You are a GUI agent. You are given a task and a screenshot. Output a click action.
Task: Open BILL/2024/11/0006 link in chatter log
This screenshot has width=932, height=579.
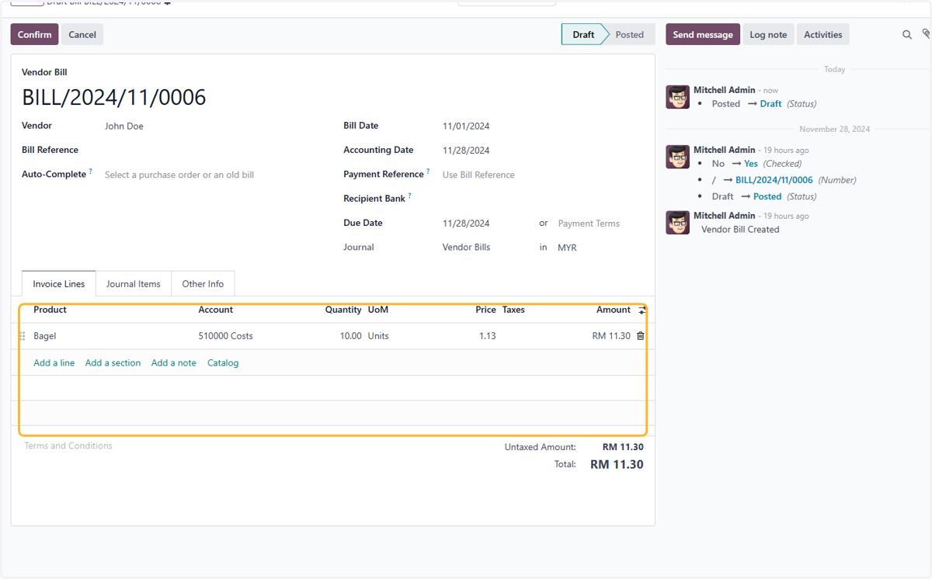click(x=774, y=180)
